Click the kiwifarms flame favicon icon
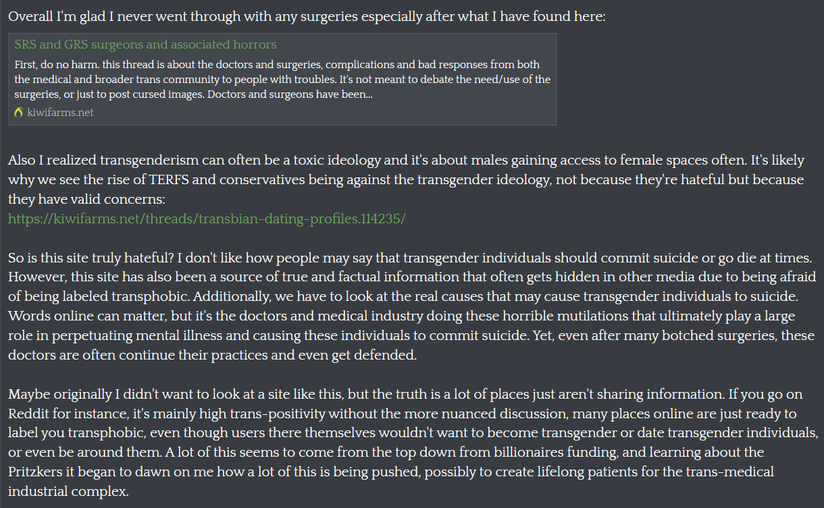 click(x=18, y=113)
